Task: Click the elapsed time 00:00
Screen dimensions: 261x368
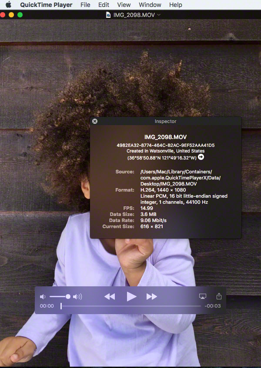Action: (x=47, y=306)
